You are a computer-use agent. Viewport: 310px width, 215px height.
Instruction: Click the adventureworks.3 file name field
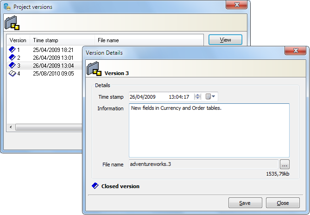point(203,164)
